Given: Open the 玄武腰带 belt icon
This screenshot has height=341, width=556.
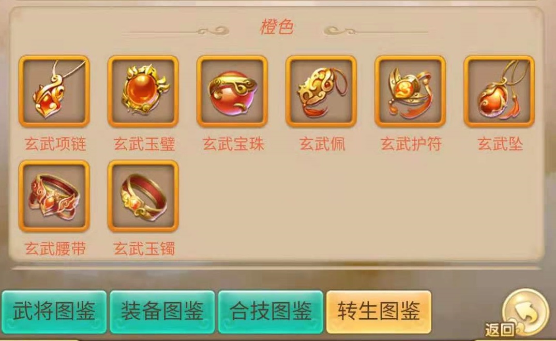Looking at the screenshot, I should pyautogui.click(x=54, y=196).
